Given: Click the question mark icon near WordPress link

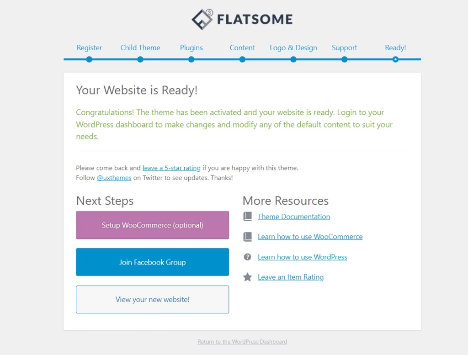Looking at the screenshot, I should (247, 257).
